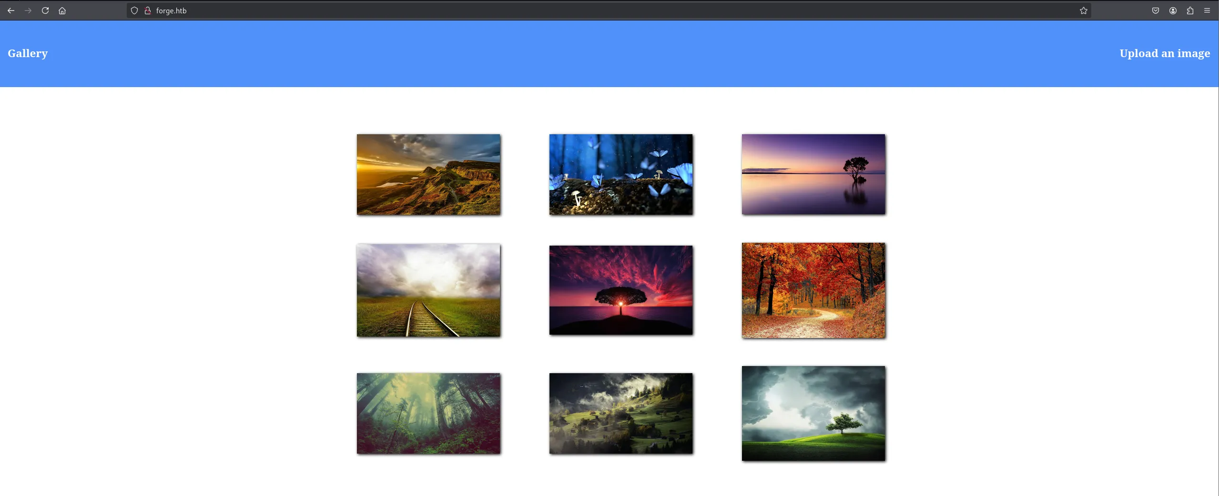Click the browser back arrow

click(x=11, y=10)
